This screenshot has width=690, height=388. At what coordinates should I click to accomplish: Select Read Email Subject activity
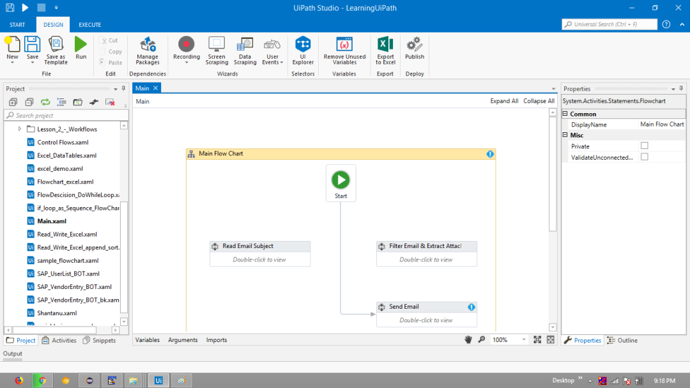click(260, 254)
